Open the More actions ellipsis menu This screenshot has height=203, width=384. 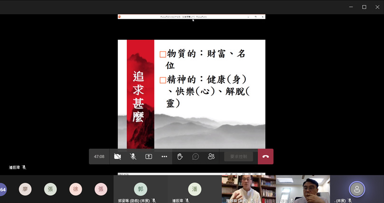(x=164, y=157)
